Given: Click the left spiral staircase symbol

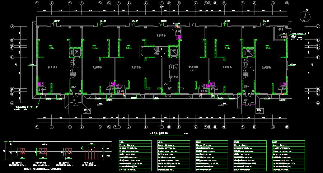Looking at the screenshot, I should pyautogui.click(x=74, y=74).
